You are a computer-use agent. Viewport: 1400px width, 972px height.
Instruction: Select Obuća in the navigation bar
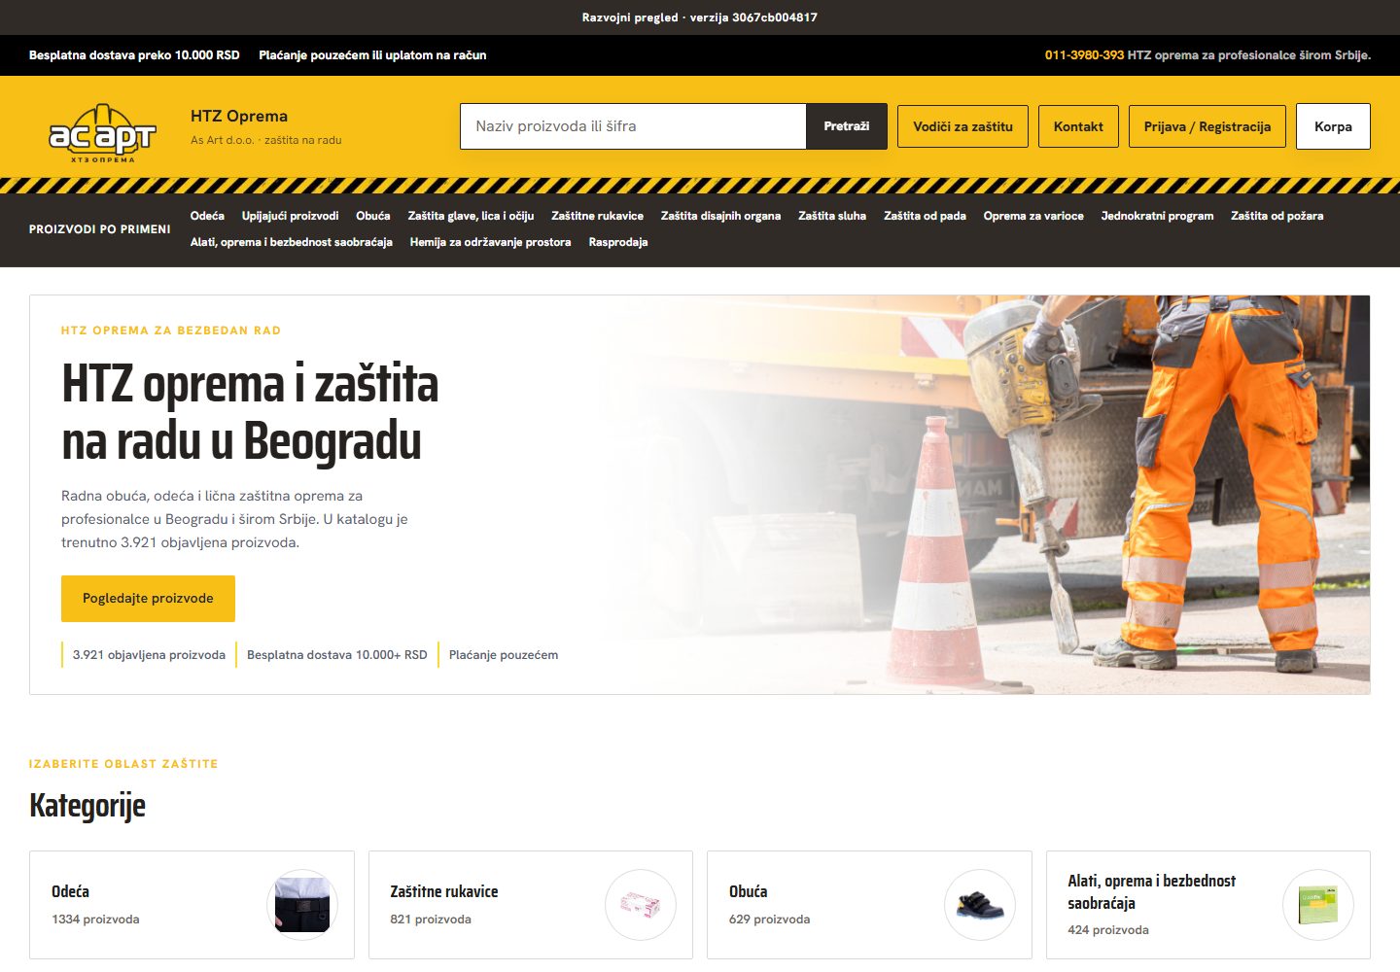(x=373, y=216)
